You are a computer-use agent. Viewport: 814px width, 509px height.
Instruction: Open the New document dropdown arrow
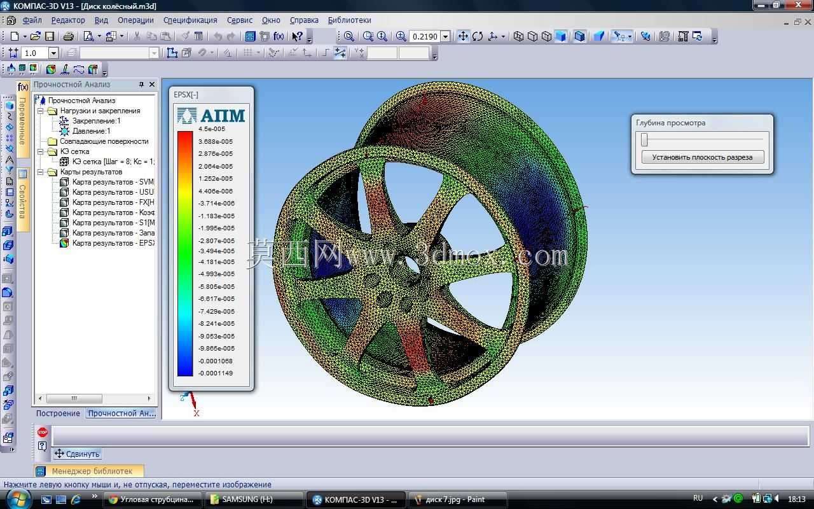point(24,36)
